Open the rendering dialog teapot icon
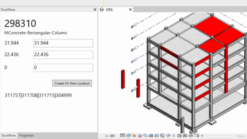 (x=145, y=136)
